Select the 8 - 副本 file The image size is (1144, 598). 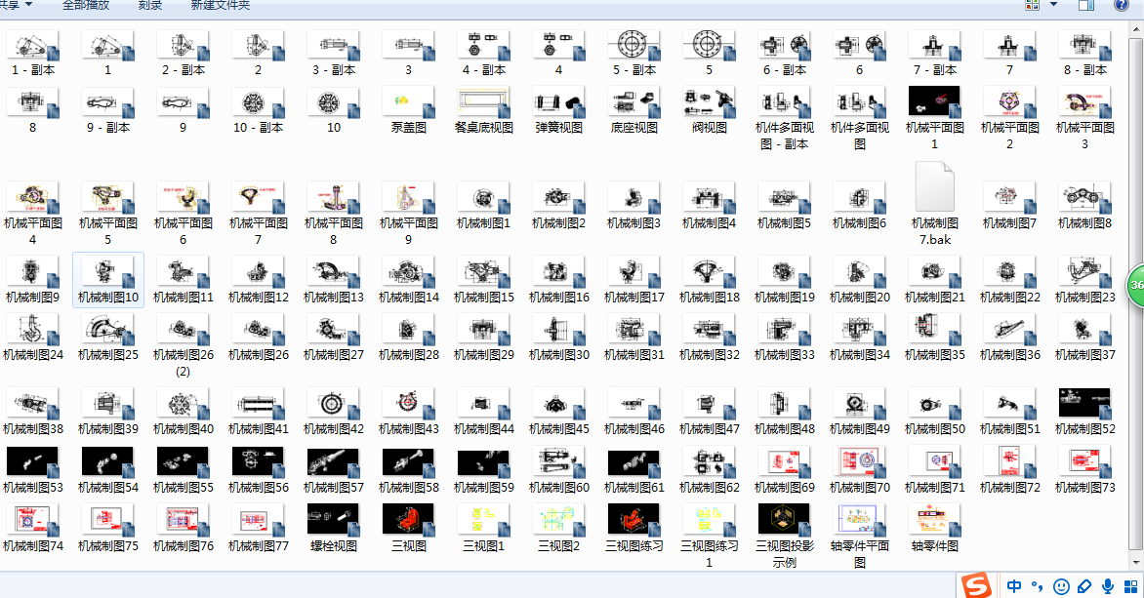1084,54
